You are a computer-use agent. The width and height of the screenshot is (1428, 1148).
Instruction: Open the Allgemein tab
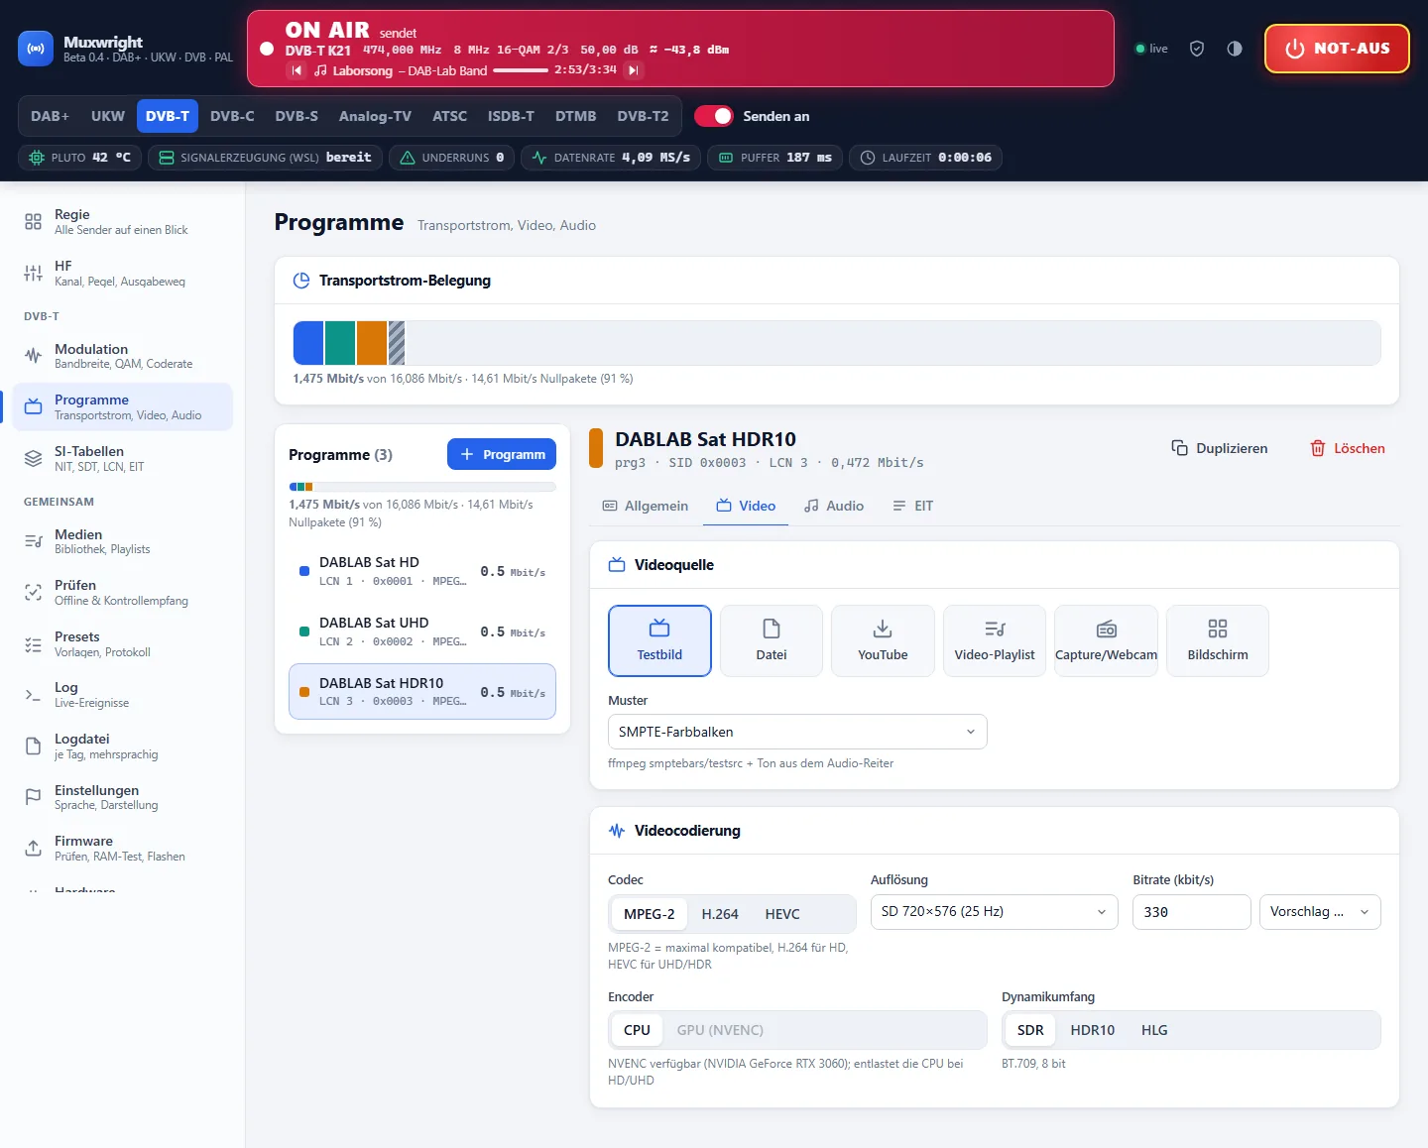pyautogui.click(x=646, y=506)
